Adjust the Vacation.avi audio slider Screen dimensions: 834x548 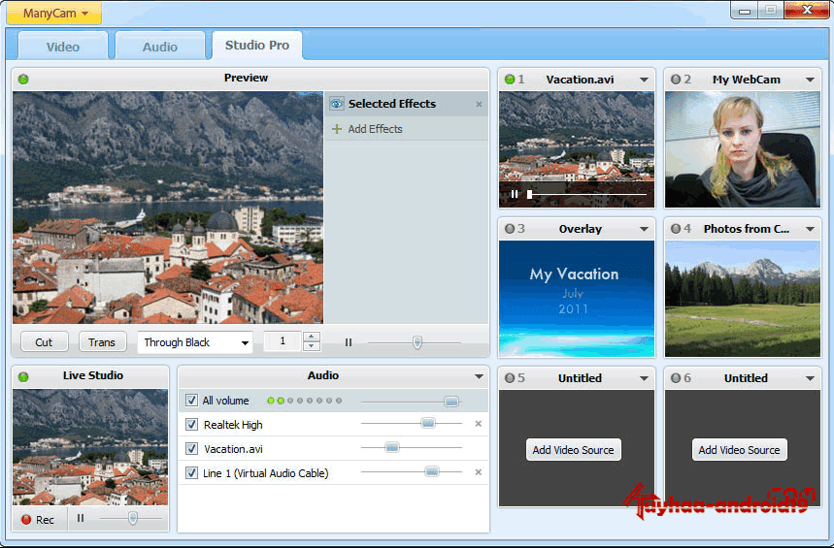(392, 447)
